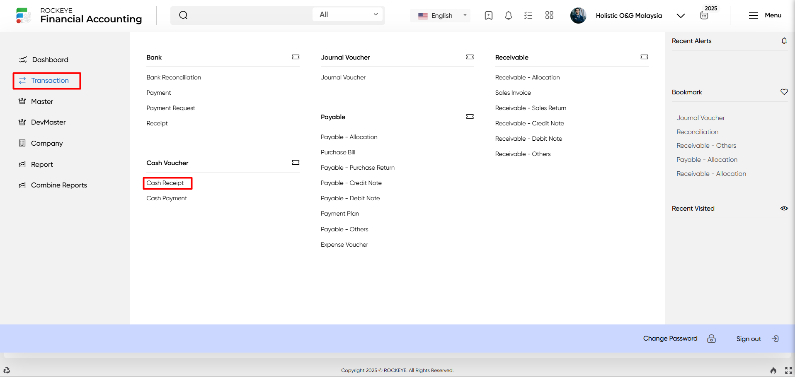Open Payable - Others link
The width and height of the screenshot is (795, 377).
344,229
